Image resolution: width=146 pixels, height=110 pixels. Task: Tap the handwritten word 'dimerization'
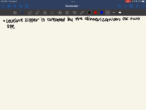tap(103, 19)
